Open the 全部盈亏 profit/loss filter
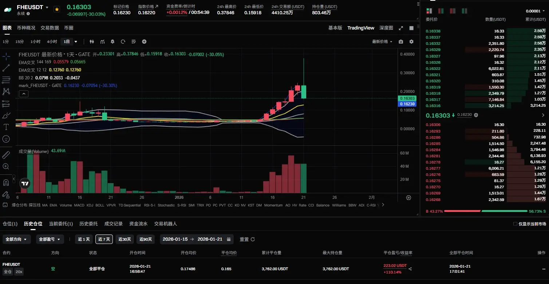 (50, 239)
